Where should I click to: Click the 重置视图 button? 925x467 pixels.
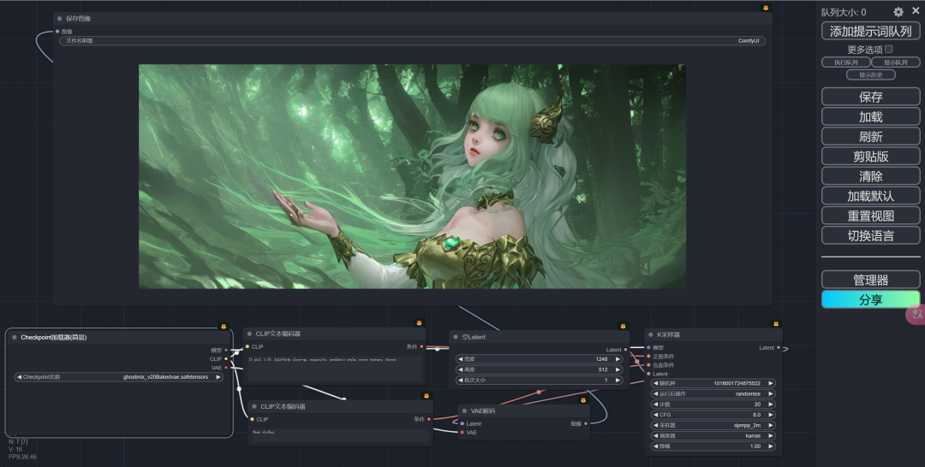pos(871,216)
